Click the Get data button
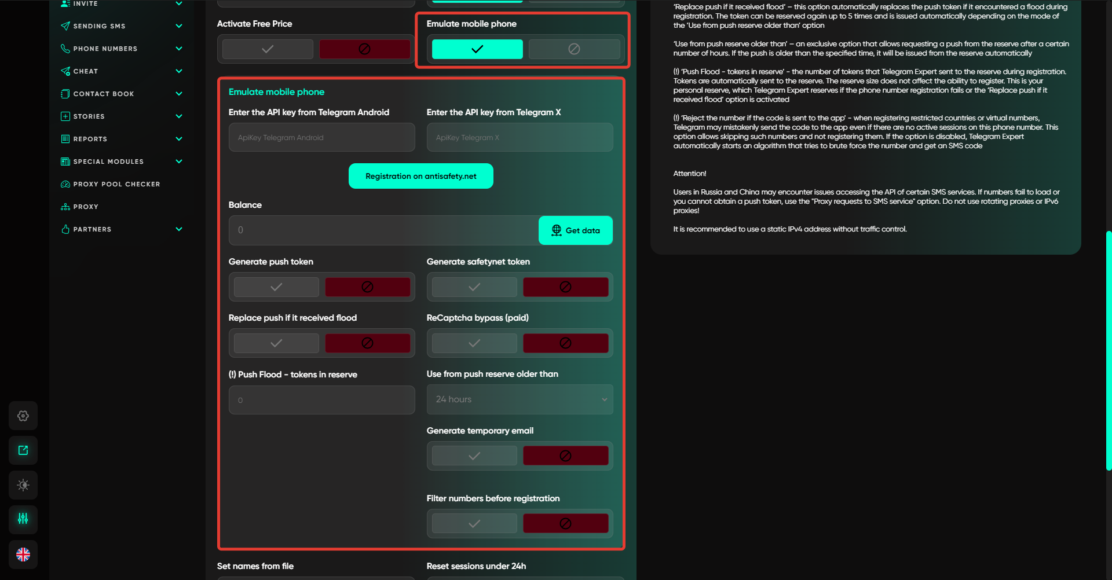The width and height of the screenshot is (1112, 580). tap(575, 230)
